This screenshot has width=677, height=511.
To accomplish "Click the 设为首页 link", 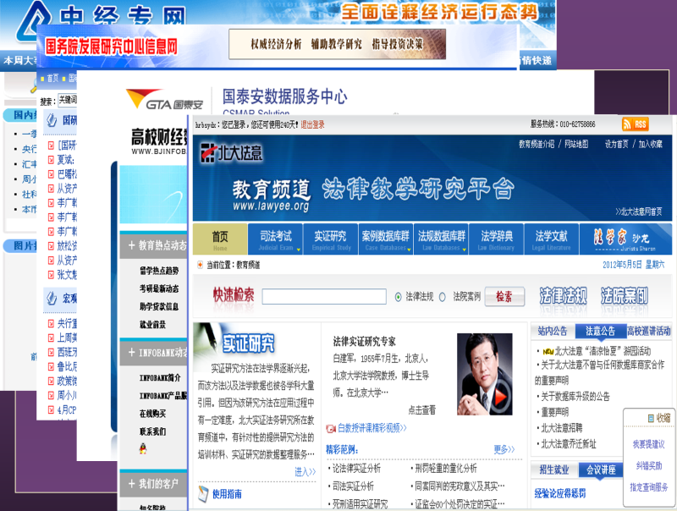I will point(617,144).
